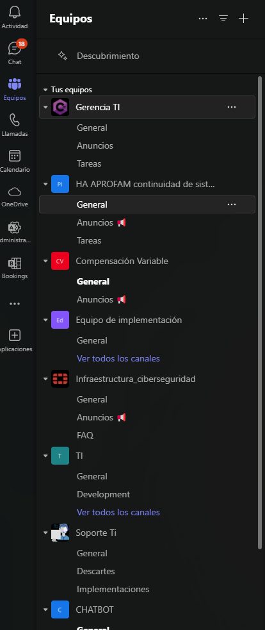Screen dimensions: 265x630
Task: Click the plus icon to create or join team
Action: (x=244, y=19)
